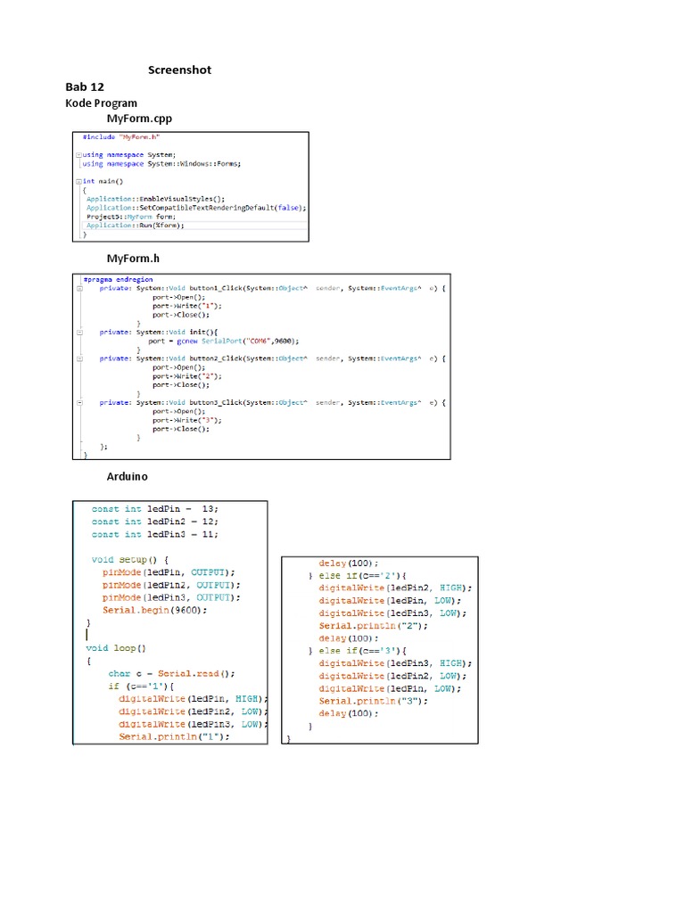The height and width of the screenshot is (913, 685).
Task: Click the 'MyForm.h' file heading
Action: click(x=133, y=259)
